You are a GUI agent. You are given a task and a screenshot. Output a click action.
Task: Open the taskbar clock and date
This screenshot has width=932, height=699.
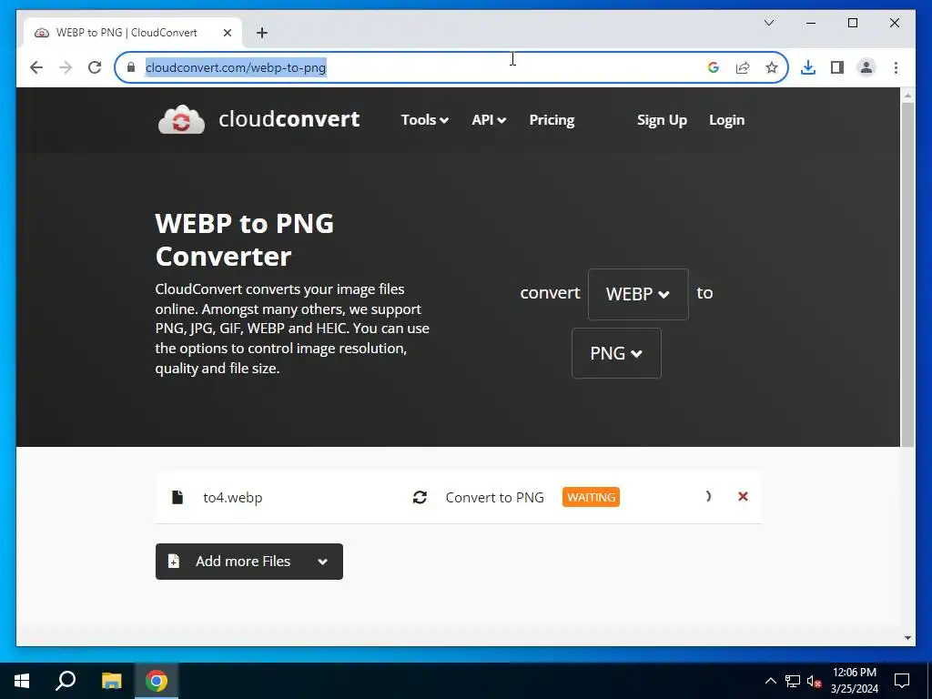click(854, 681)
